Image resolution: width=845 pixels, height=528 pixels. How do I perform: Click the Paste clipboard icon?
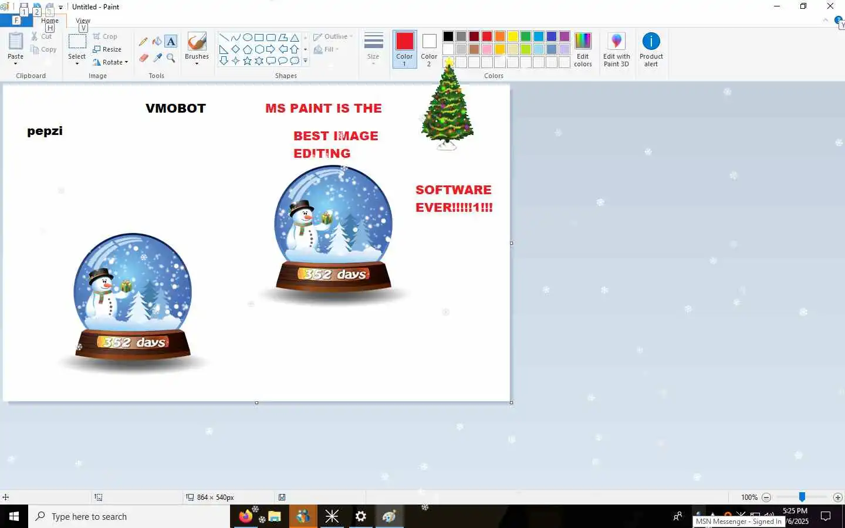coord(15,42)
